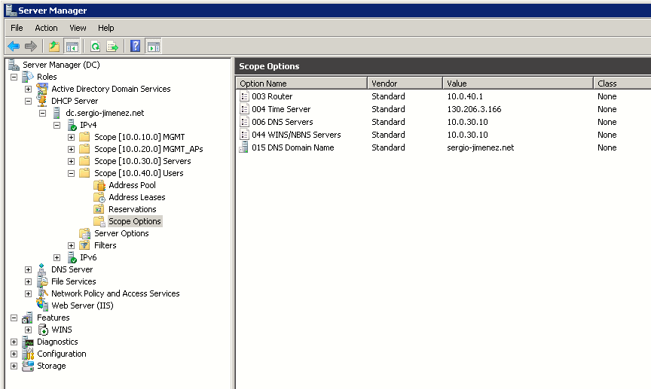The height and width of the screenshot is (389, 651).
Task: Collapse Scope [10.0.40.0] Users
Action: [x=72, y=173]
